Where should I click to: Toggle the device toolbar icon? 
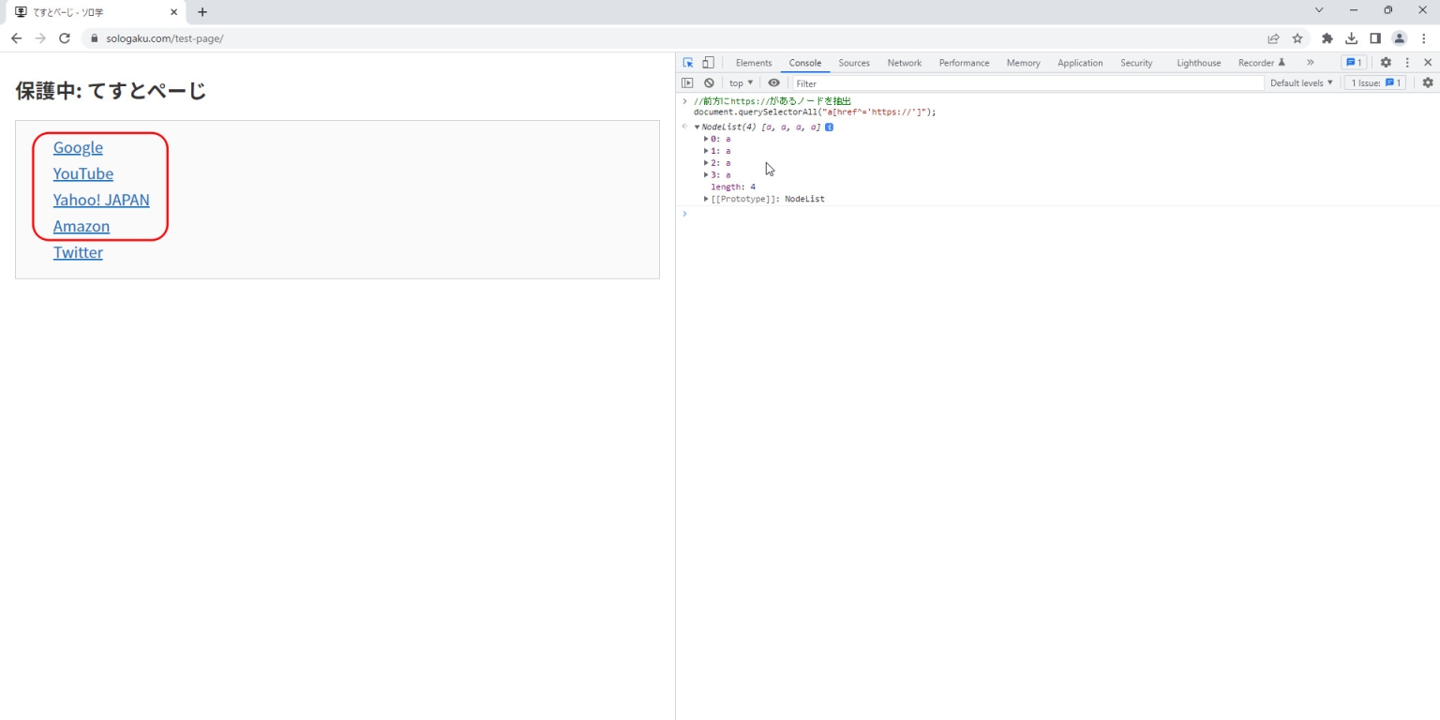coord(708,63)
